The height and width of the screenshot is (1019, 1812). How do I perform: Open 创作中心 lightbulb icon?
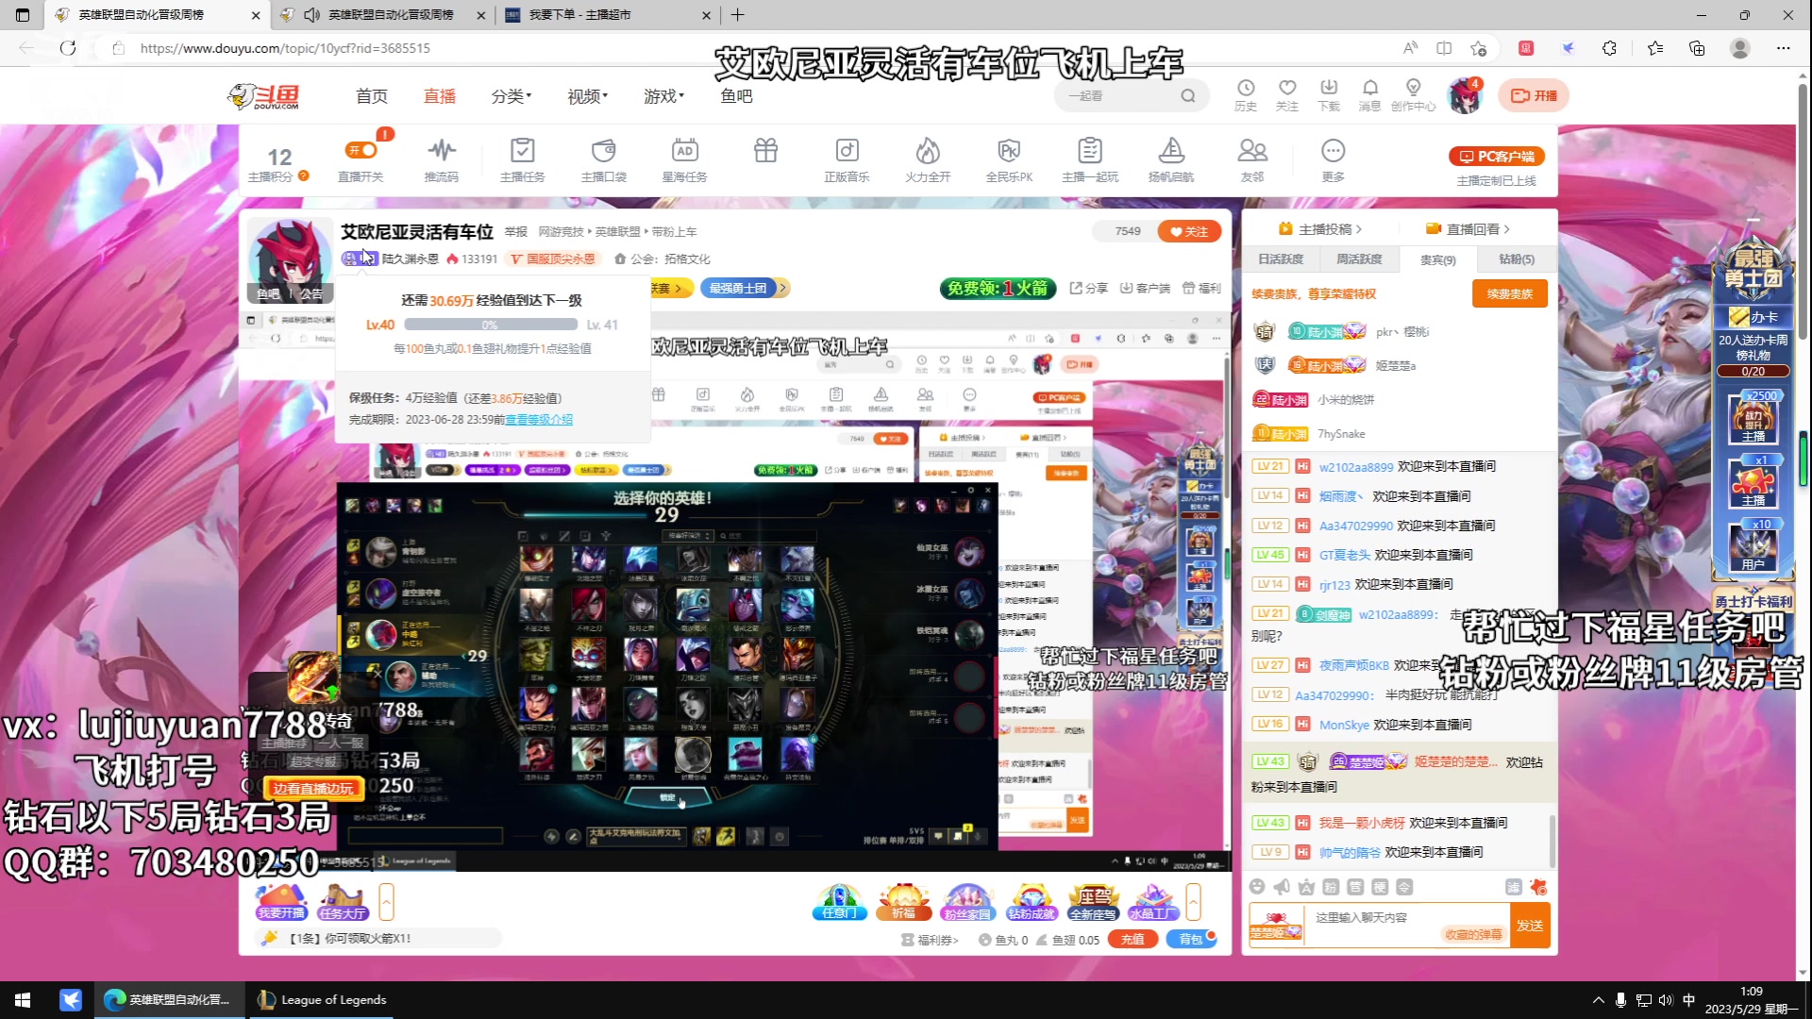pos(1413,94)
